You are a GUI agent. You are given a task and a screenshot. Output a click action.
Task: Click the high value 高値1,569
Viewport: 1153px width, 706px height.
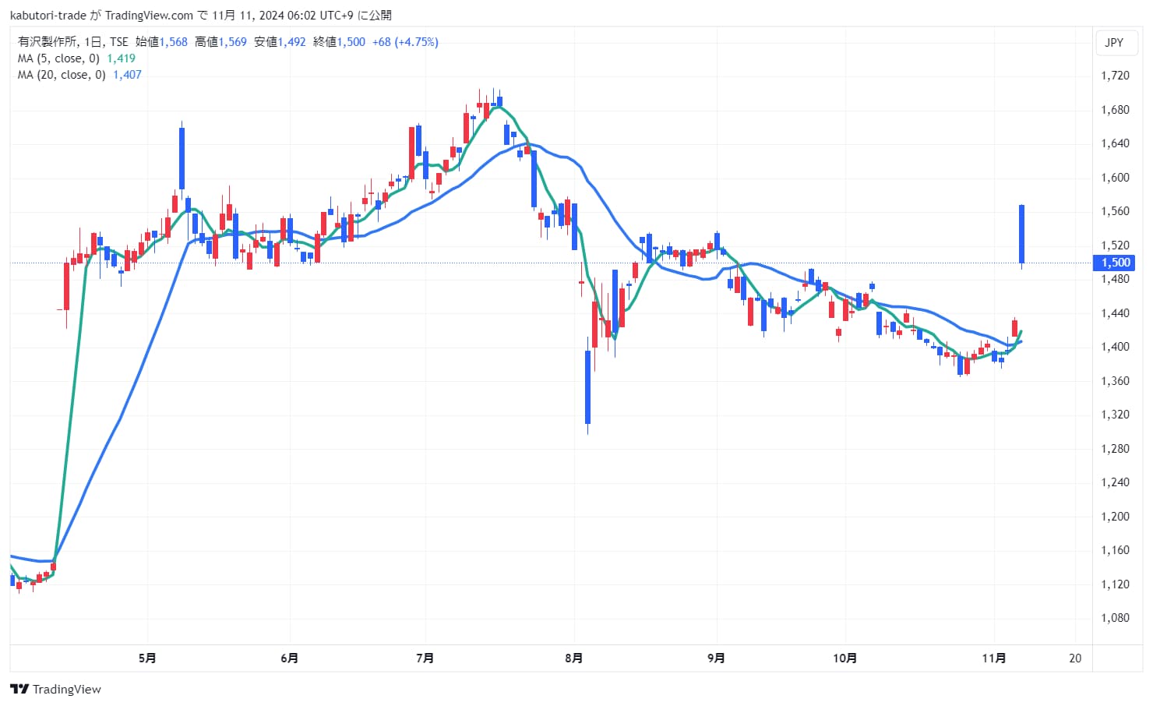220,42
